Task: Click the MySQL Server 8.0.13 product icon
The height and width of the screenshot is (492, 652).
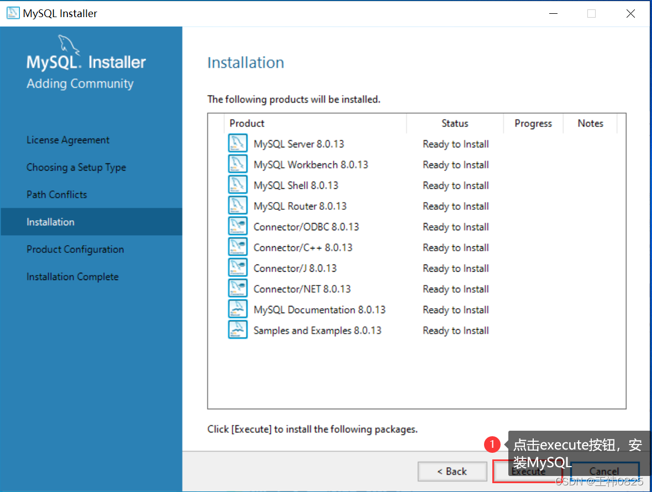Action: [238, 143]
